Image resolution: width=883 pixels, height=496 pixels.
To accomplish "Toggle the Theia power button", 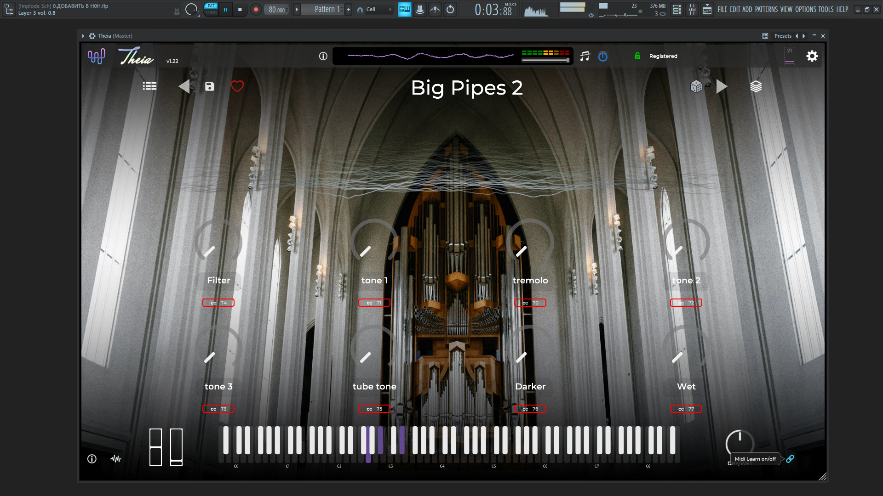I will click(x=603, y=56).
